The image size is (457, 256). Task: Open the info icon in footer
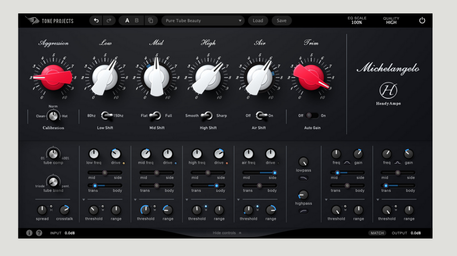tap(29, 233)
